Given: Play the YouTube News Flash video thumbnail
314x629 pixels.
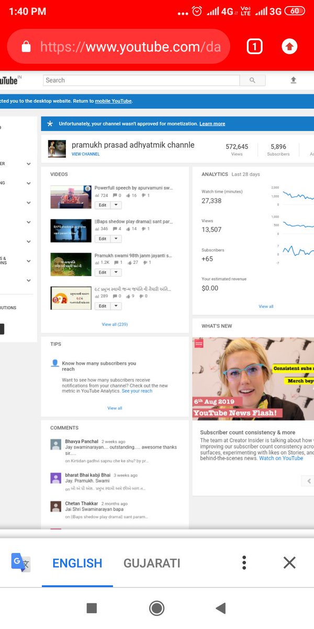Looking at the screenshot, I should pos(253,378).
